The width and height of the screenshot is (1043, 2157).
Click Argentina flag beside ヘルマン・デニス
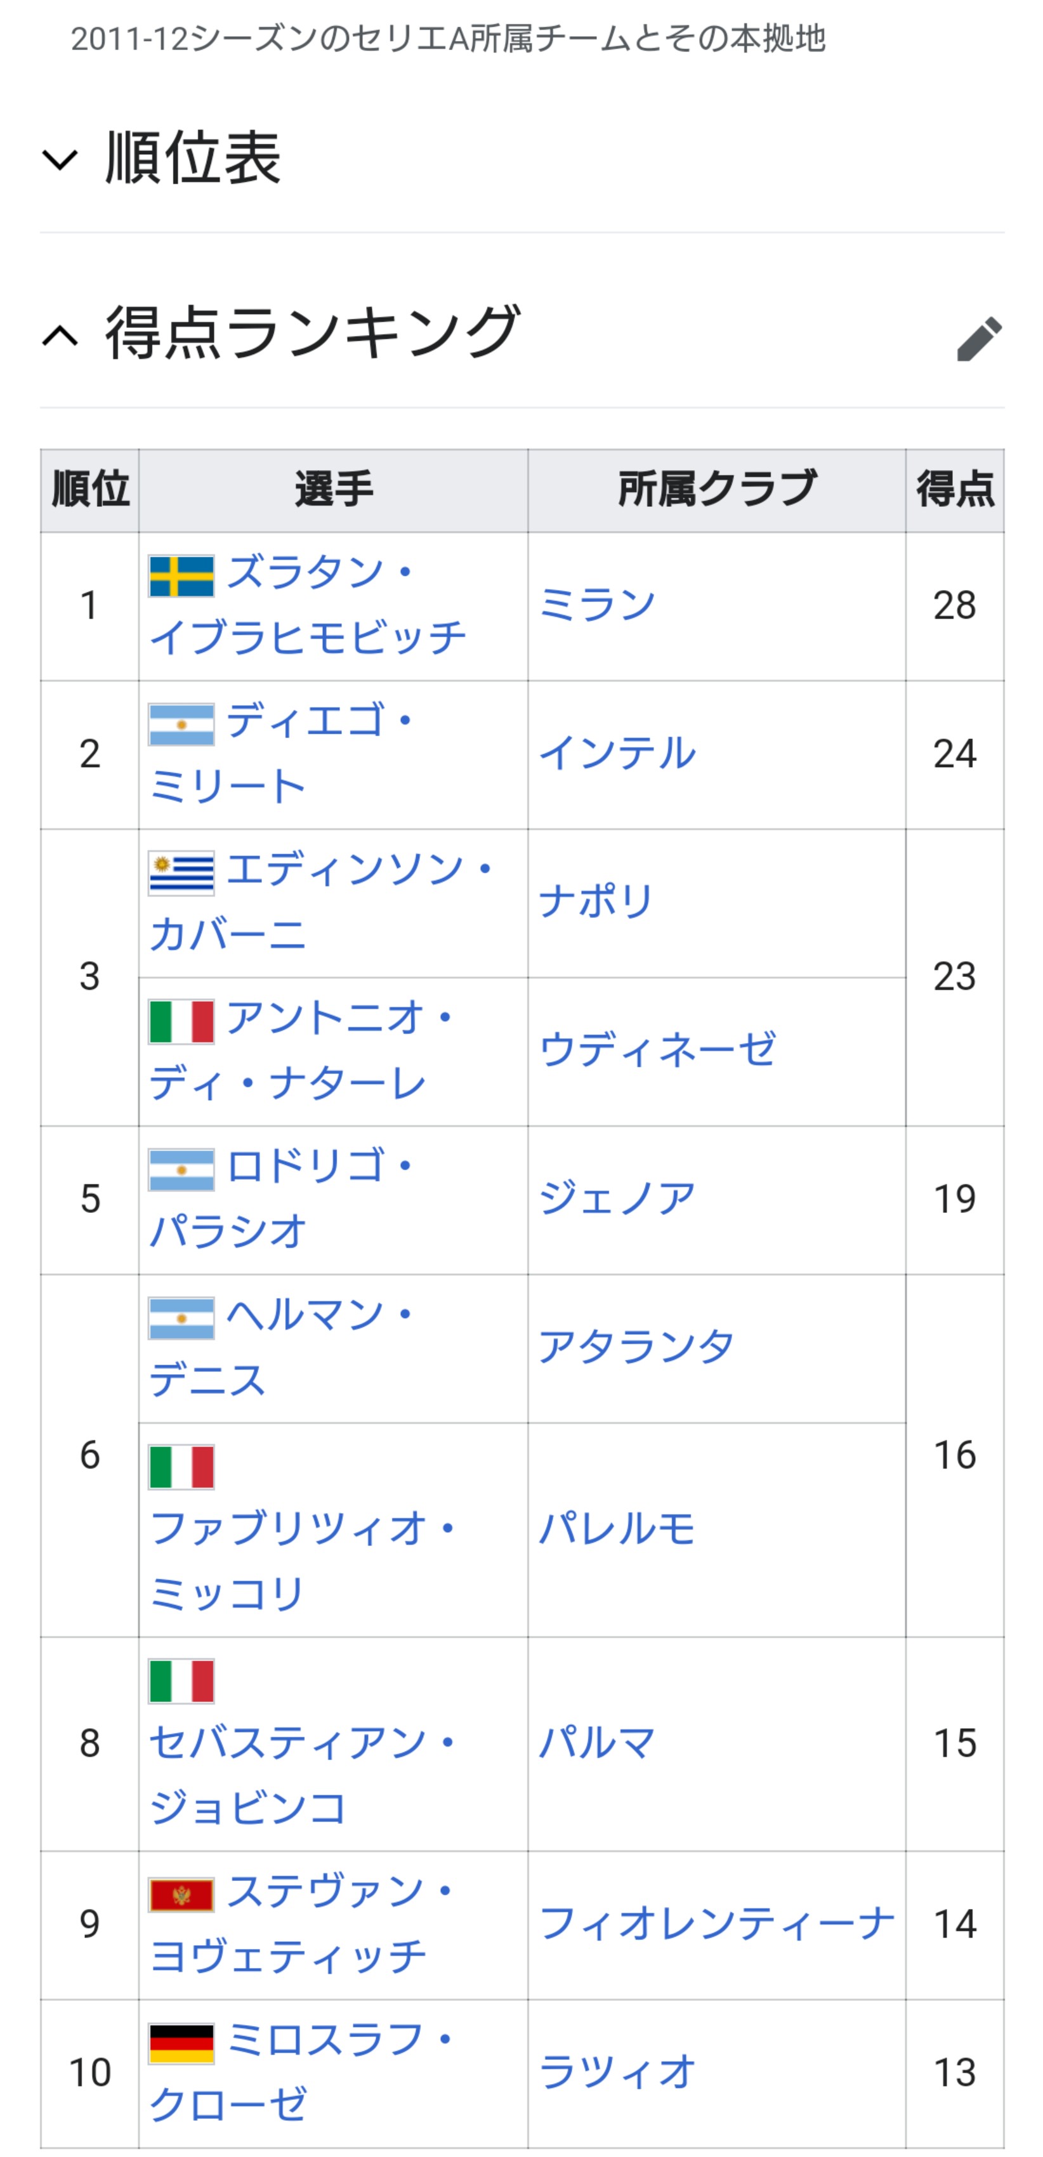(181, 1319)
